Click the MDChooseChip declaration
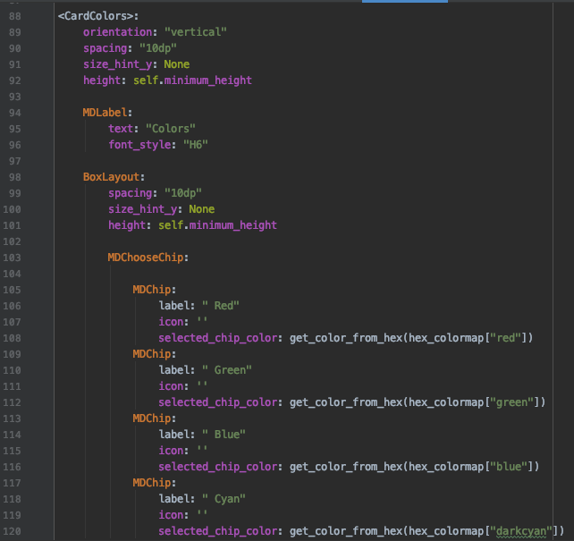 [146, 258]
